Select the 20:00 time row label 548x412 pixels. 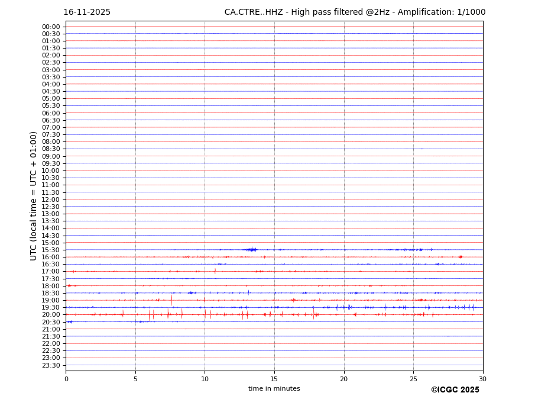[x=51, y=315]
